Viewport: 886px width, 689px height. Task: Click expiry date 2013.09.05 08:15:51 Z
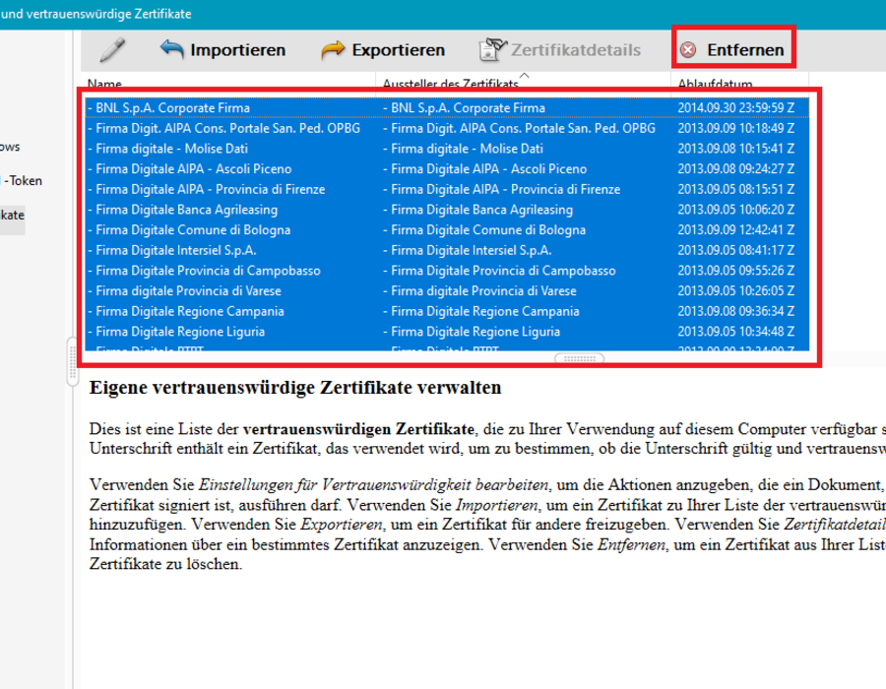point(736,189)
